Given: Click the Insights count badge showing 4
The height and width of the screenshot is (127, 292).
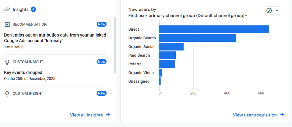Looking at the screenshot, I should 33,9.
